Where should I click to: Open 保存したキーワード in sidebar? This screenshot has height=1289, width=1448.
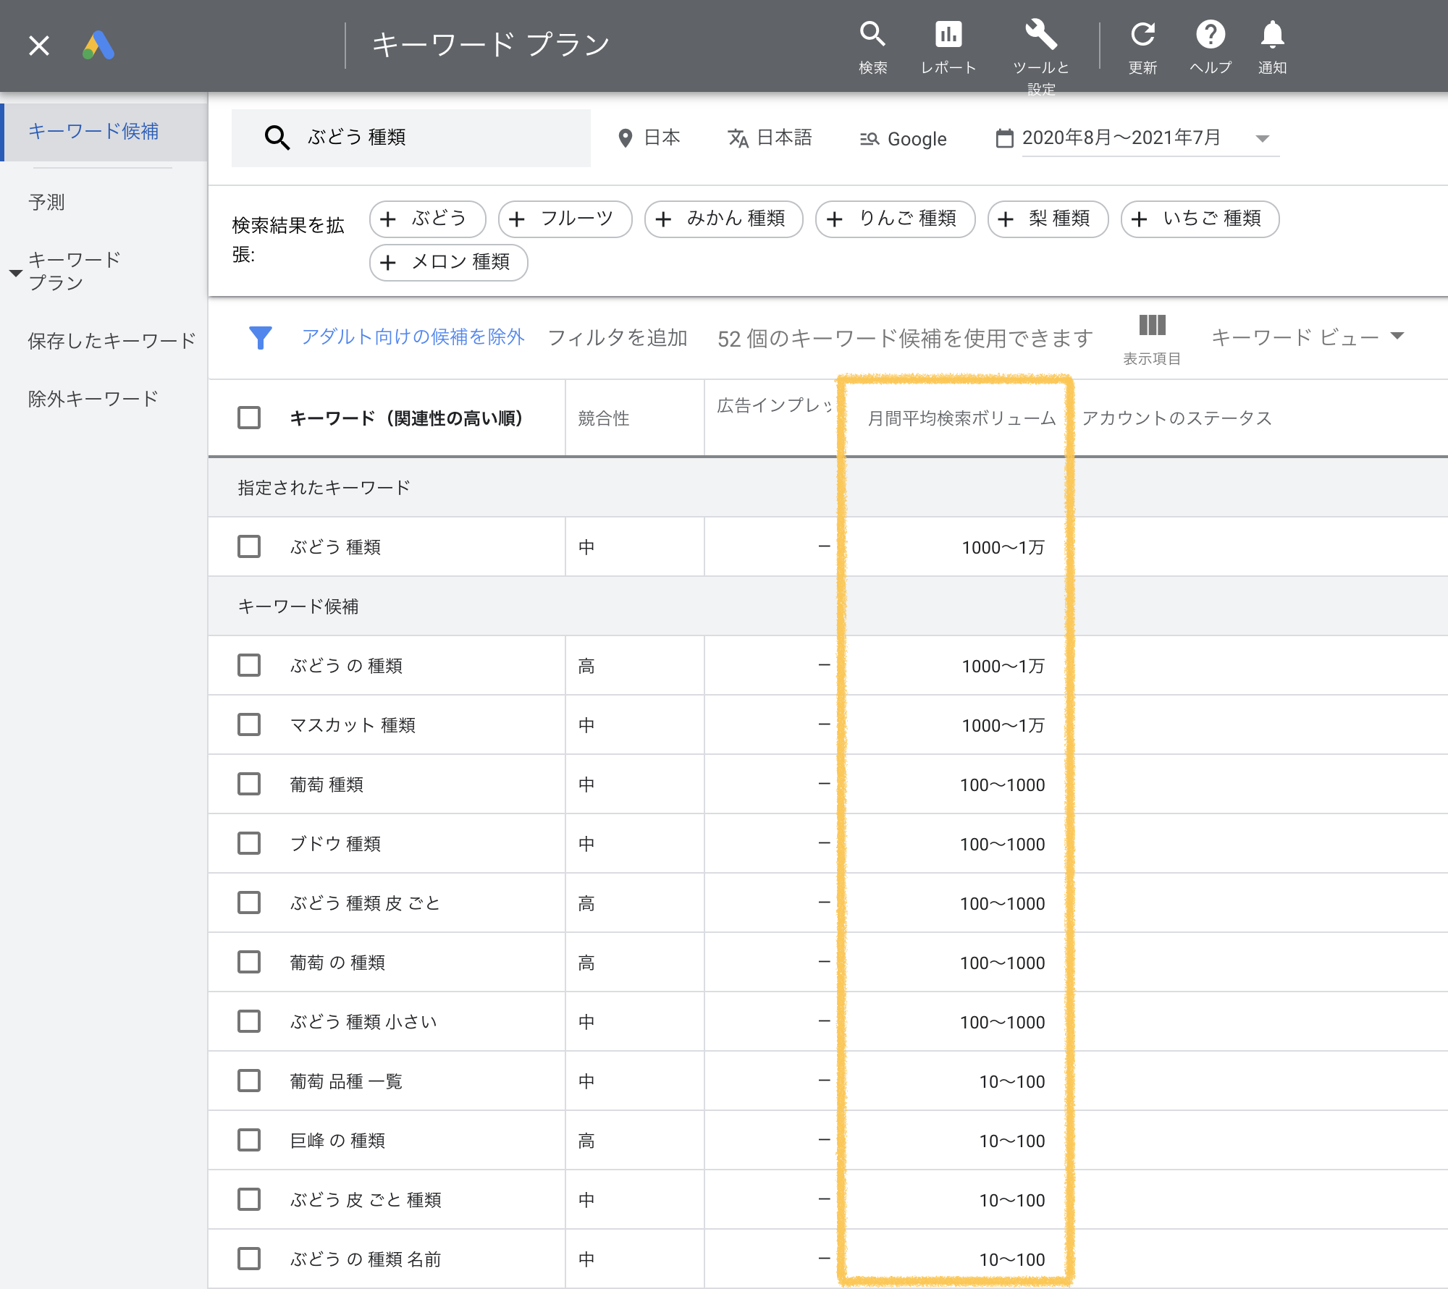coord(112,340)
